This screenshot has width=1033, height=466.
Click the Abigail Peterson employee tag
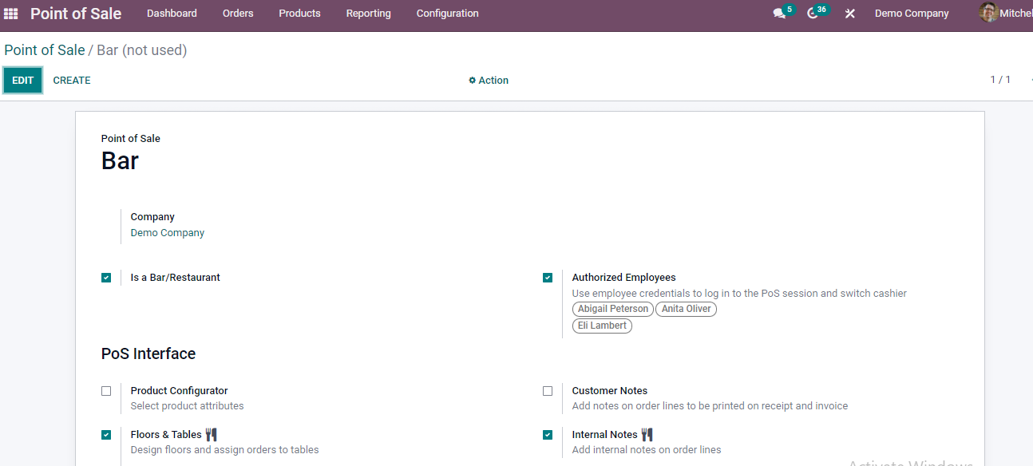tap(613, 309)
